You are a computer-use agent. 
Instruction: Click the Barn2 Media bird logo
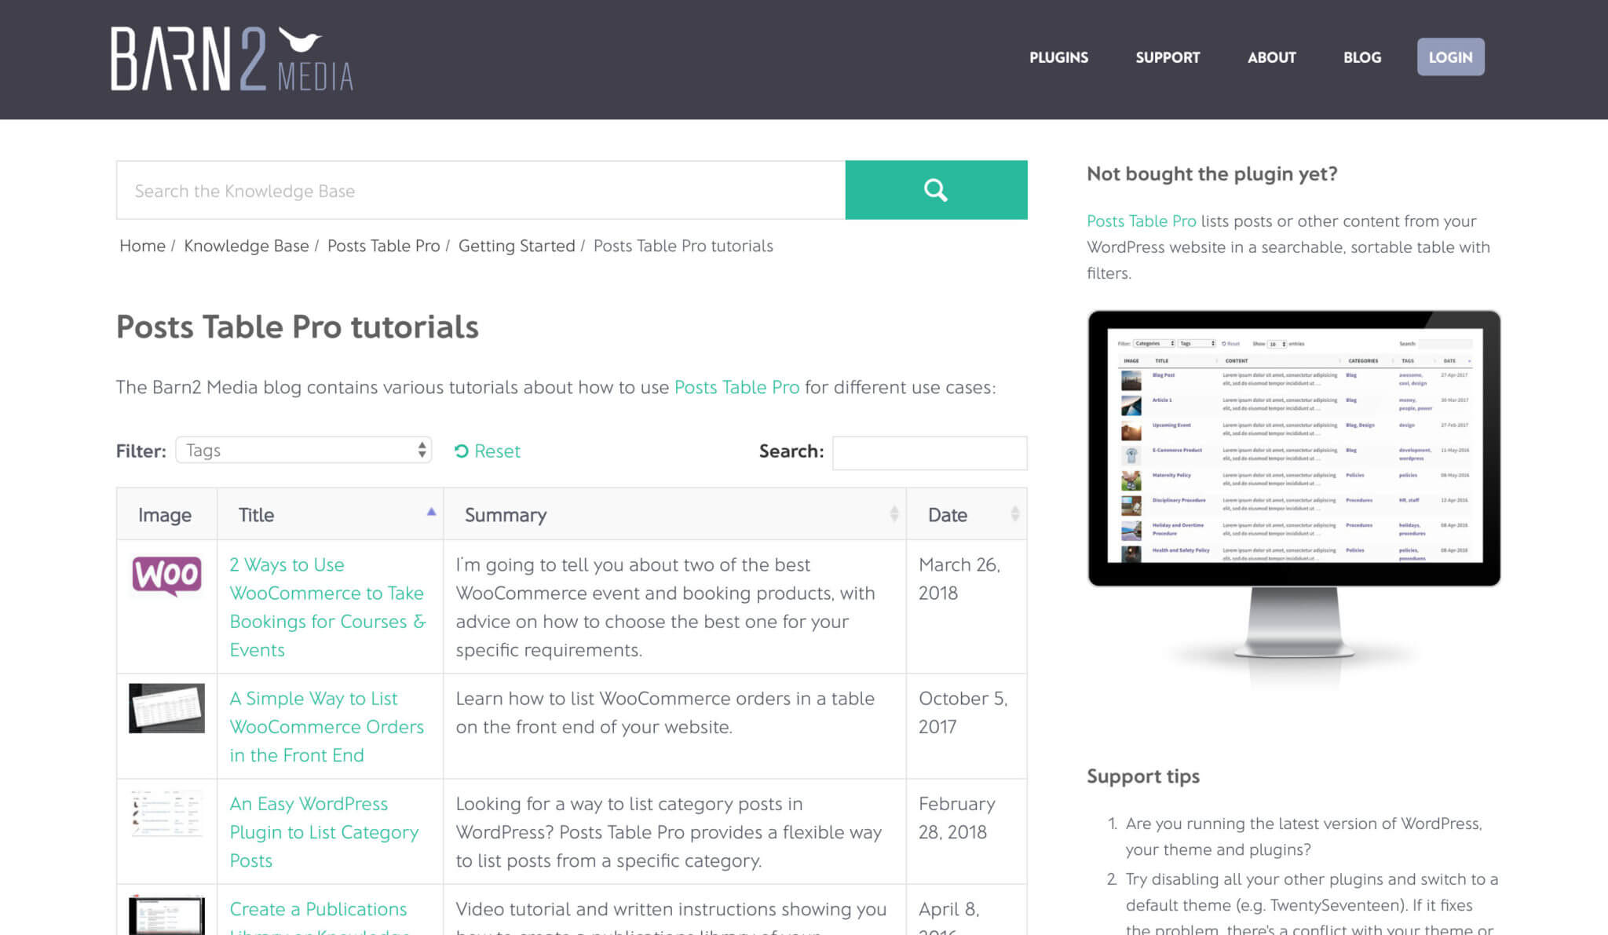pos(232,59)
